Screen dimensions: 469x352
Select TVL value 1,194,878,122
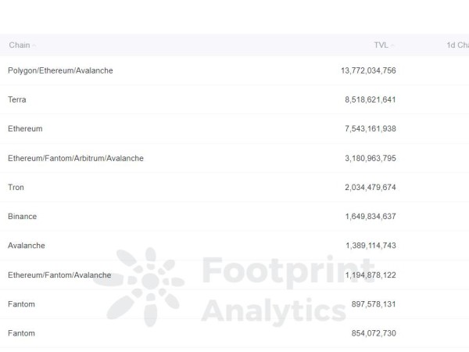click(x=371, y=275)
